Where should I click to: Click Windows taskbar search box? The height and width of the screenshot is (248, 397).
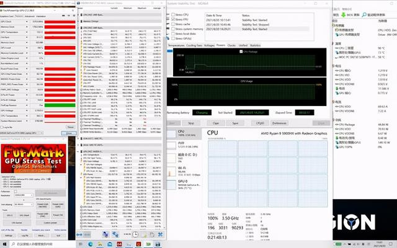click(43, 244)
